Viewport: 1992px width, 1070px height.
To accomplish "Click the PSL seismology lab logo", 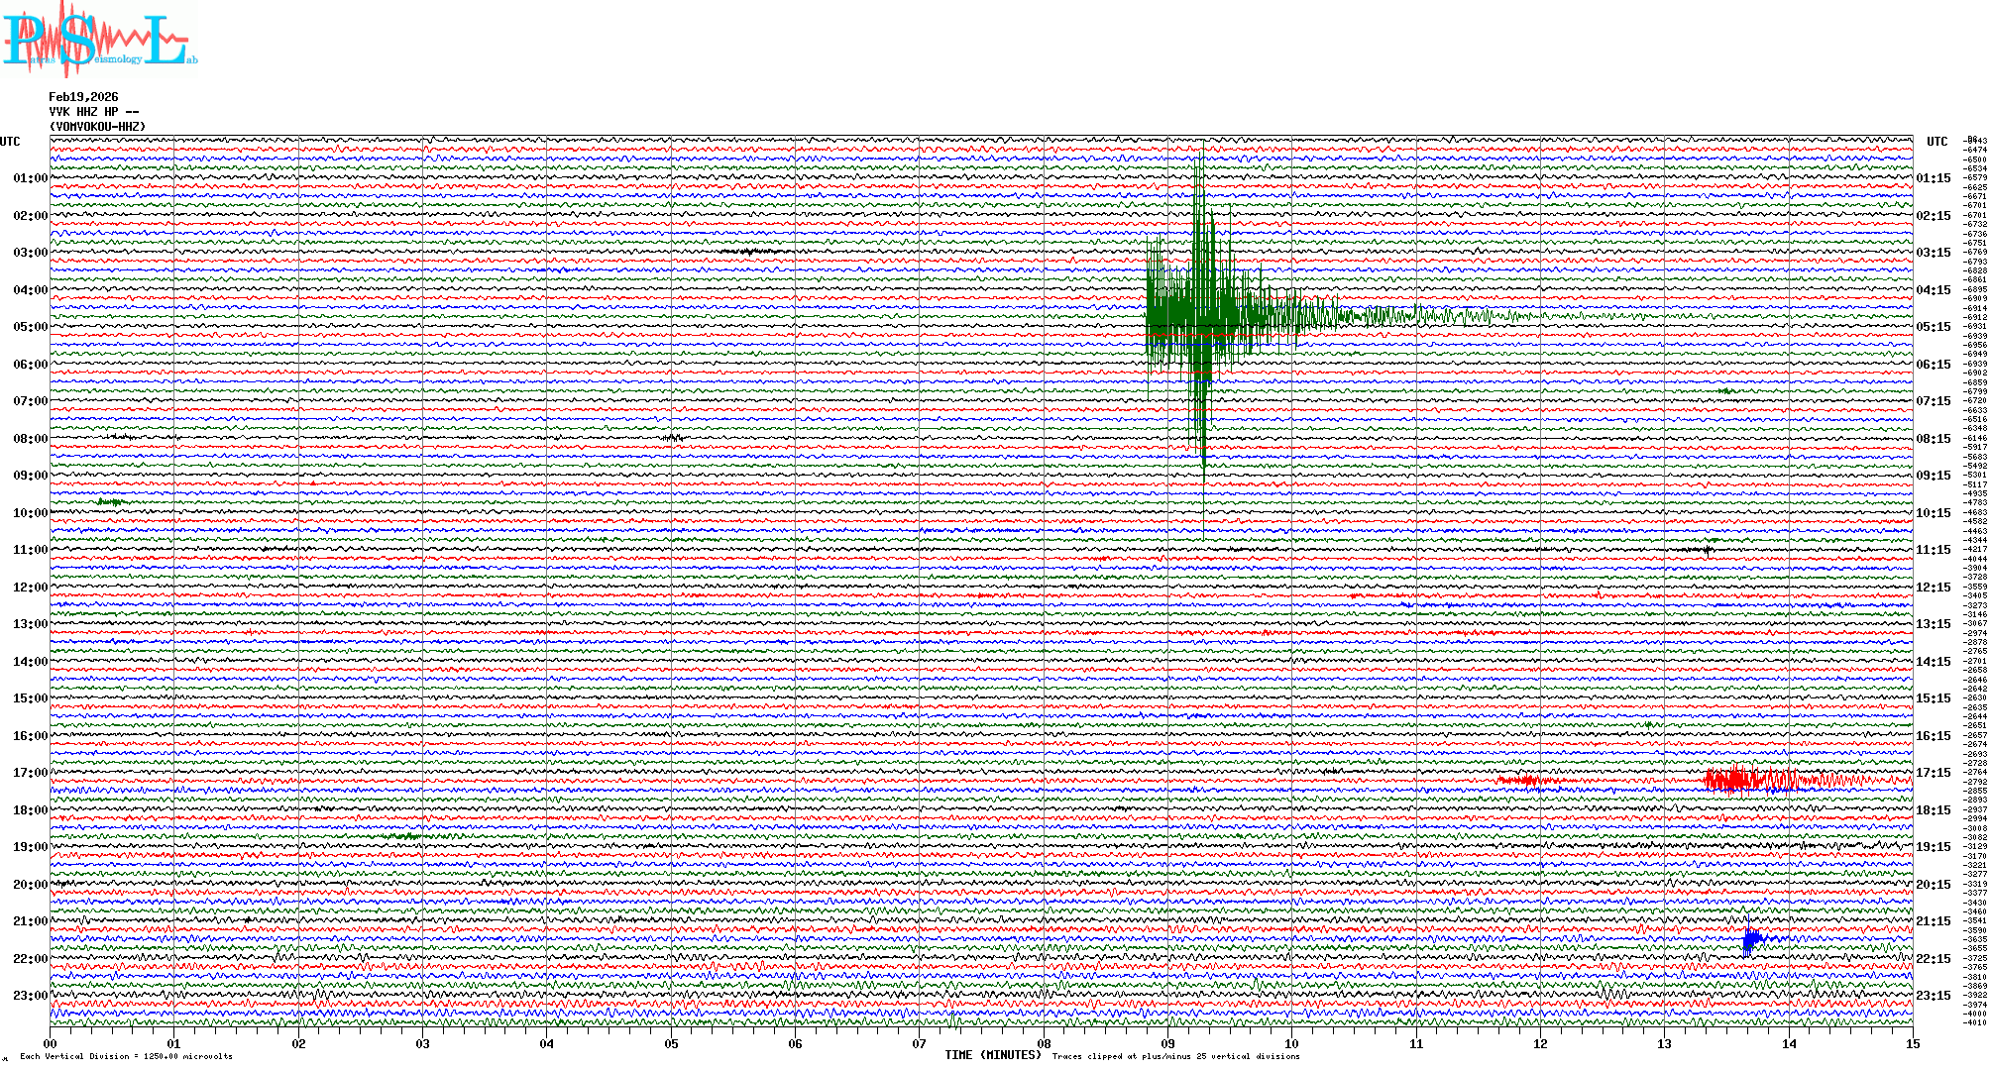I will coord(99,40).
